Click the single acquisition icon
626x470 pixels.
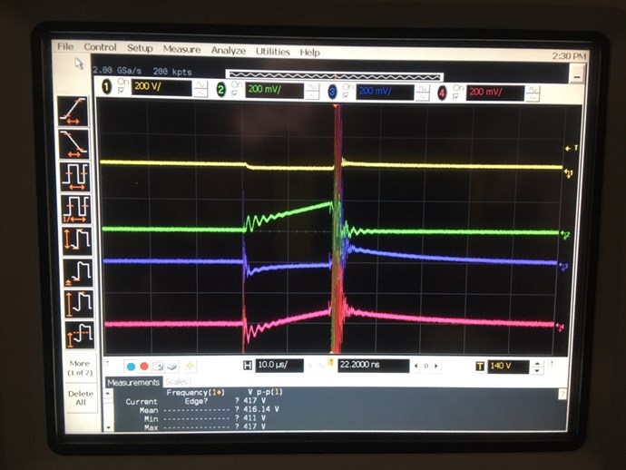(x=158, y=367)
